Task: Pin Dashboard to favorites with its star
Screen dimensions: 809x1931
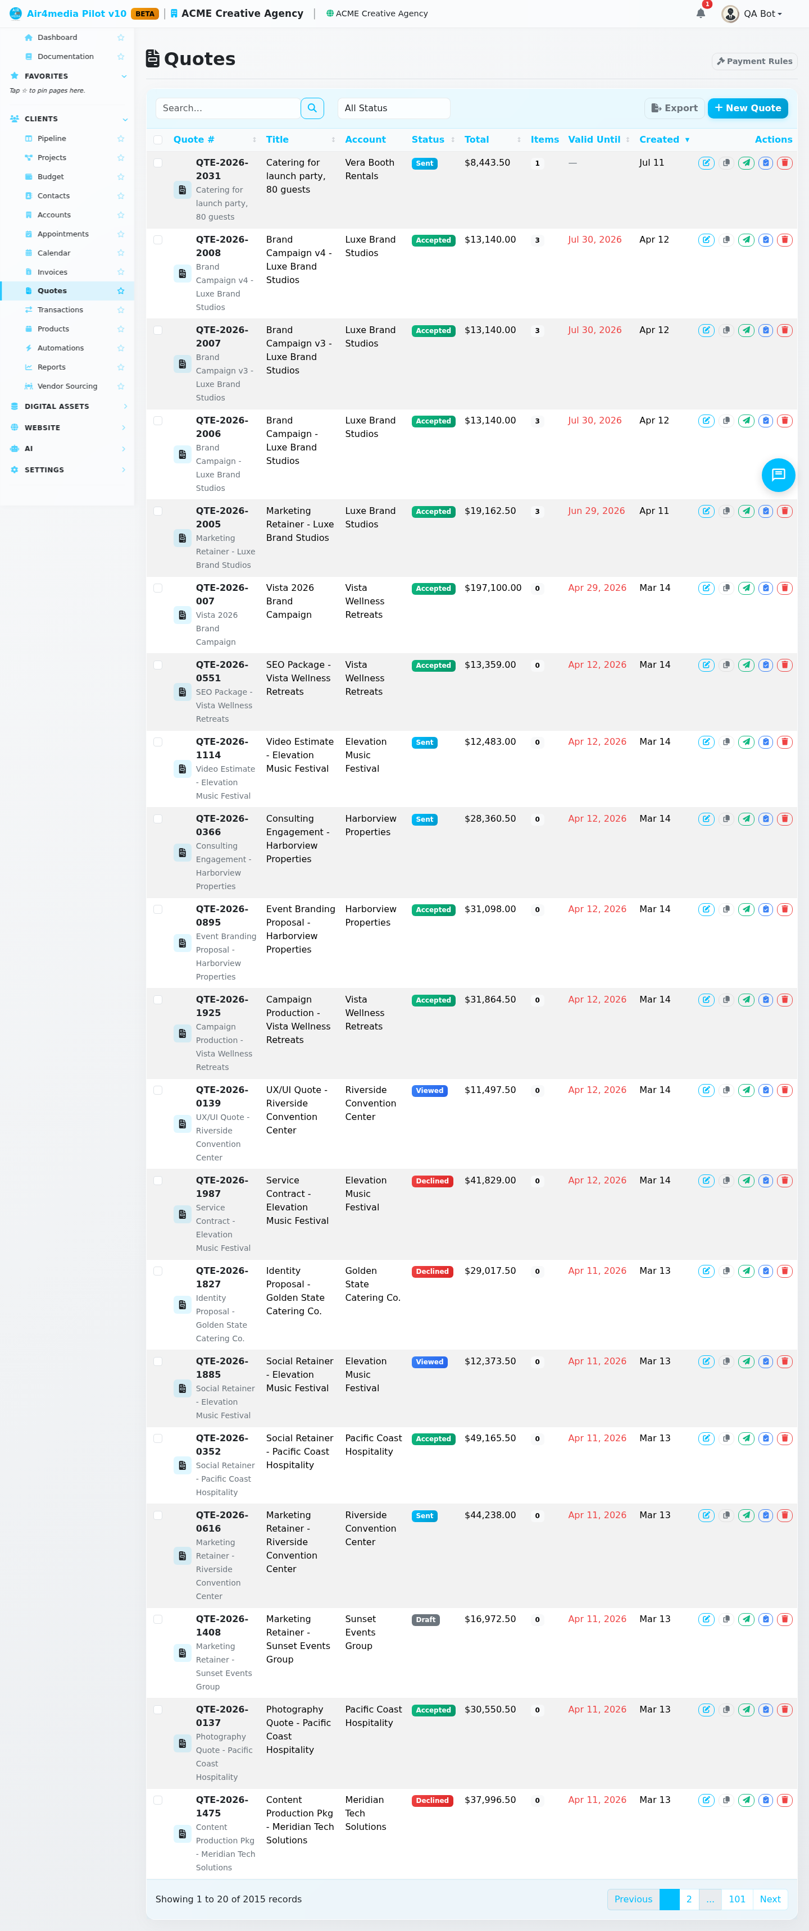Action: click(x=121, y=38)
